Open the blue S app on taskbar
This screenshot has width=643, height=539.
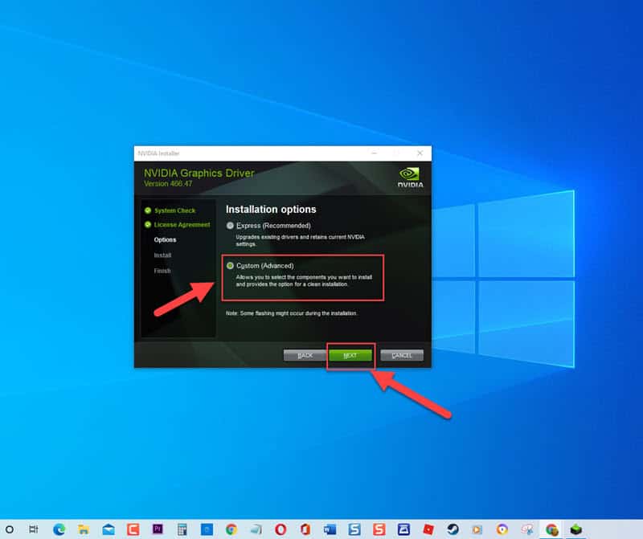pyautogui.click(x=354, y=529)
